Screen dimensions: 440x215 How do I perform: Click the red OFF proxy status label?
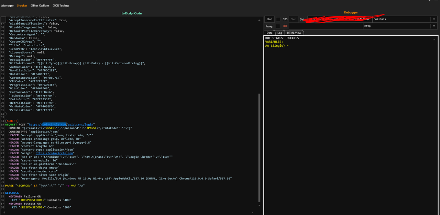click(285, 26)
